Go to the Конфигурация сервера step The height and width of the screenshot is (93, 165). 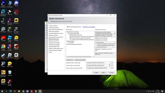click(x=54, y=45)
